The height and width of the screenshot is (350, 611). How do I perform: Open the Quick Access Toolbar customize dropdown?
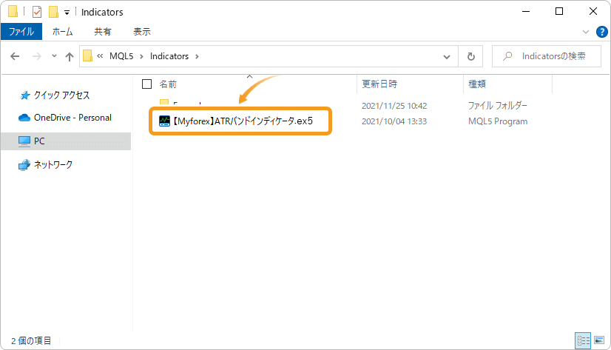(67, 13)
